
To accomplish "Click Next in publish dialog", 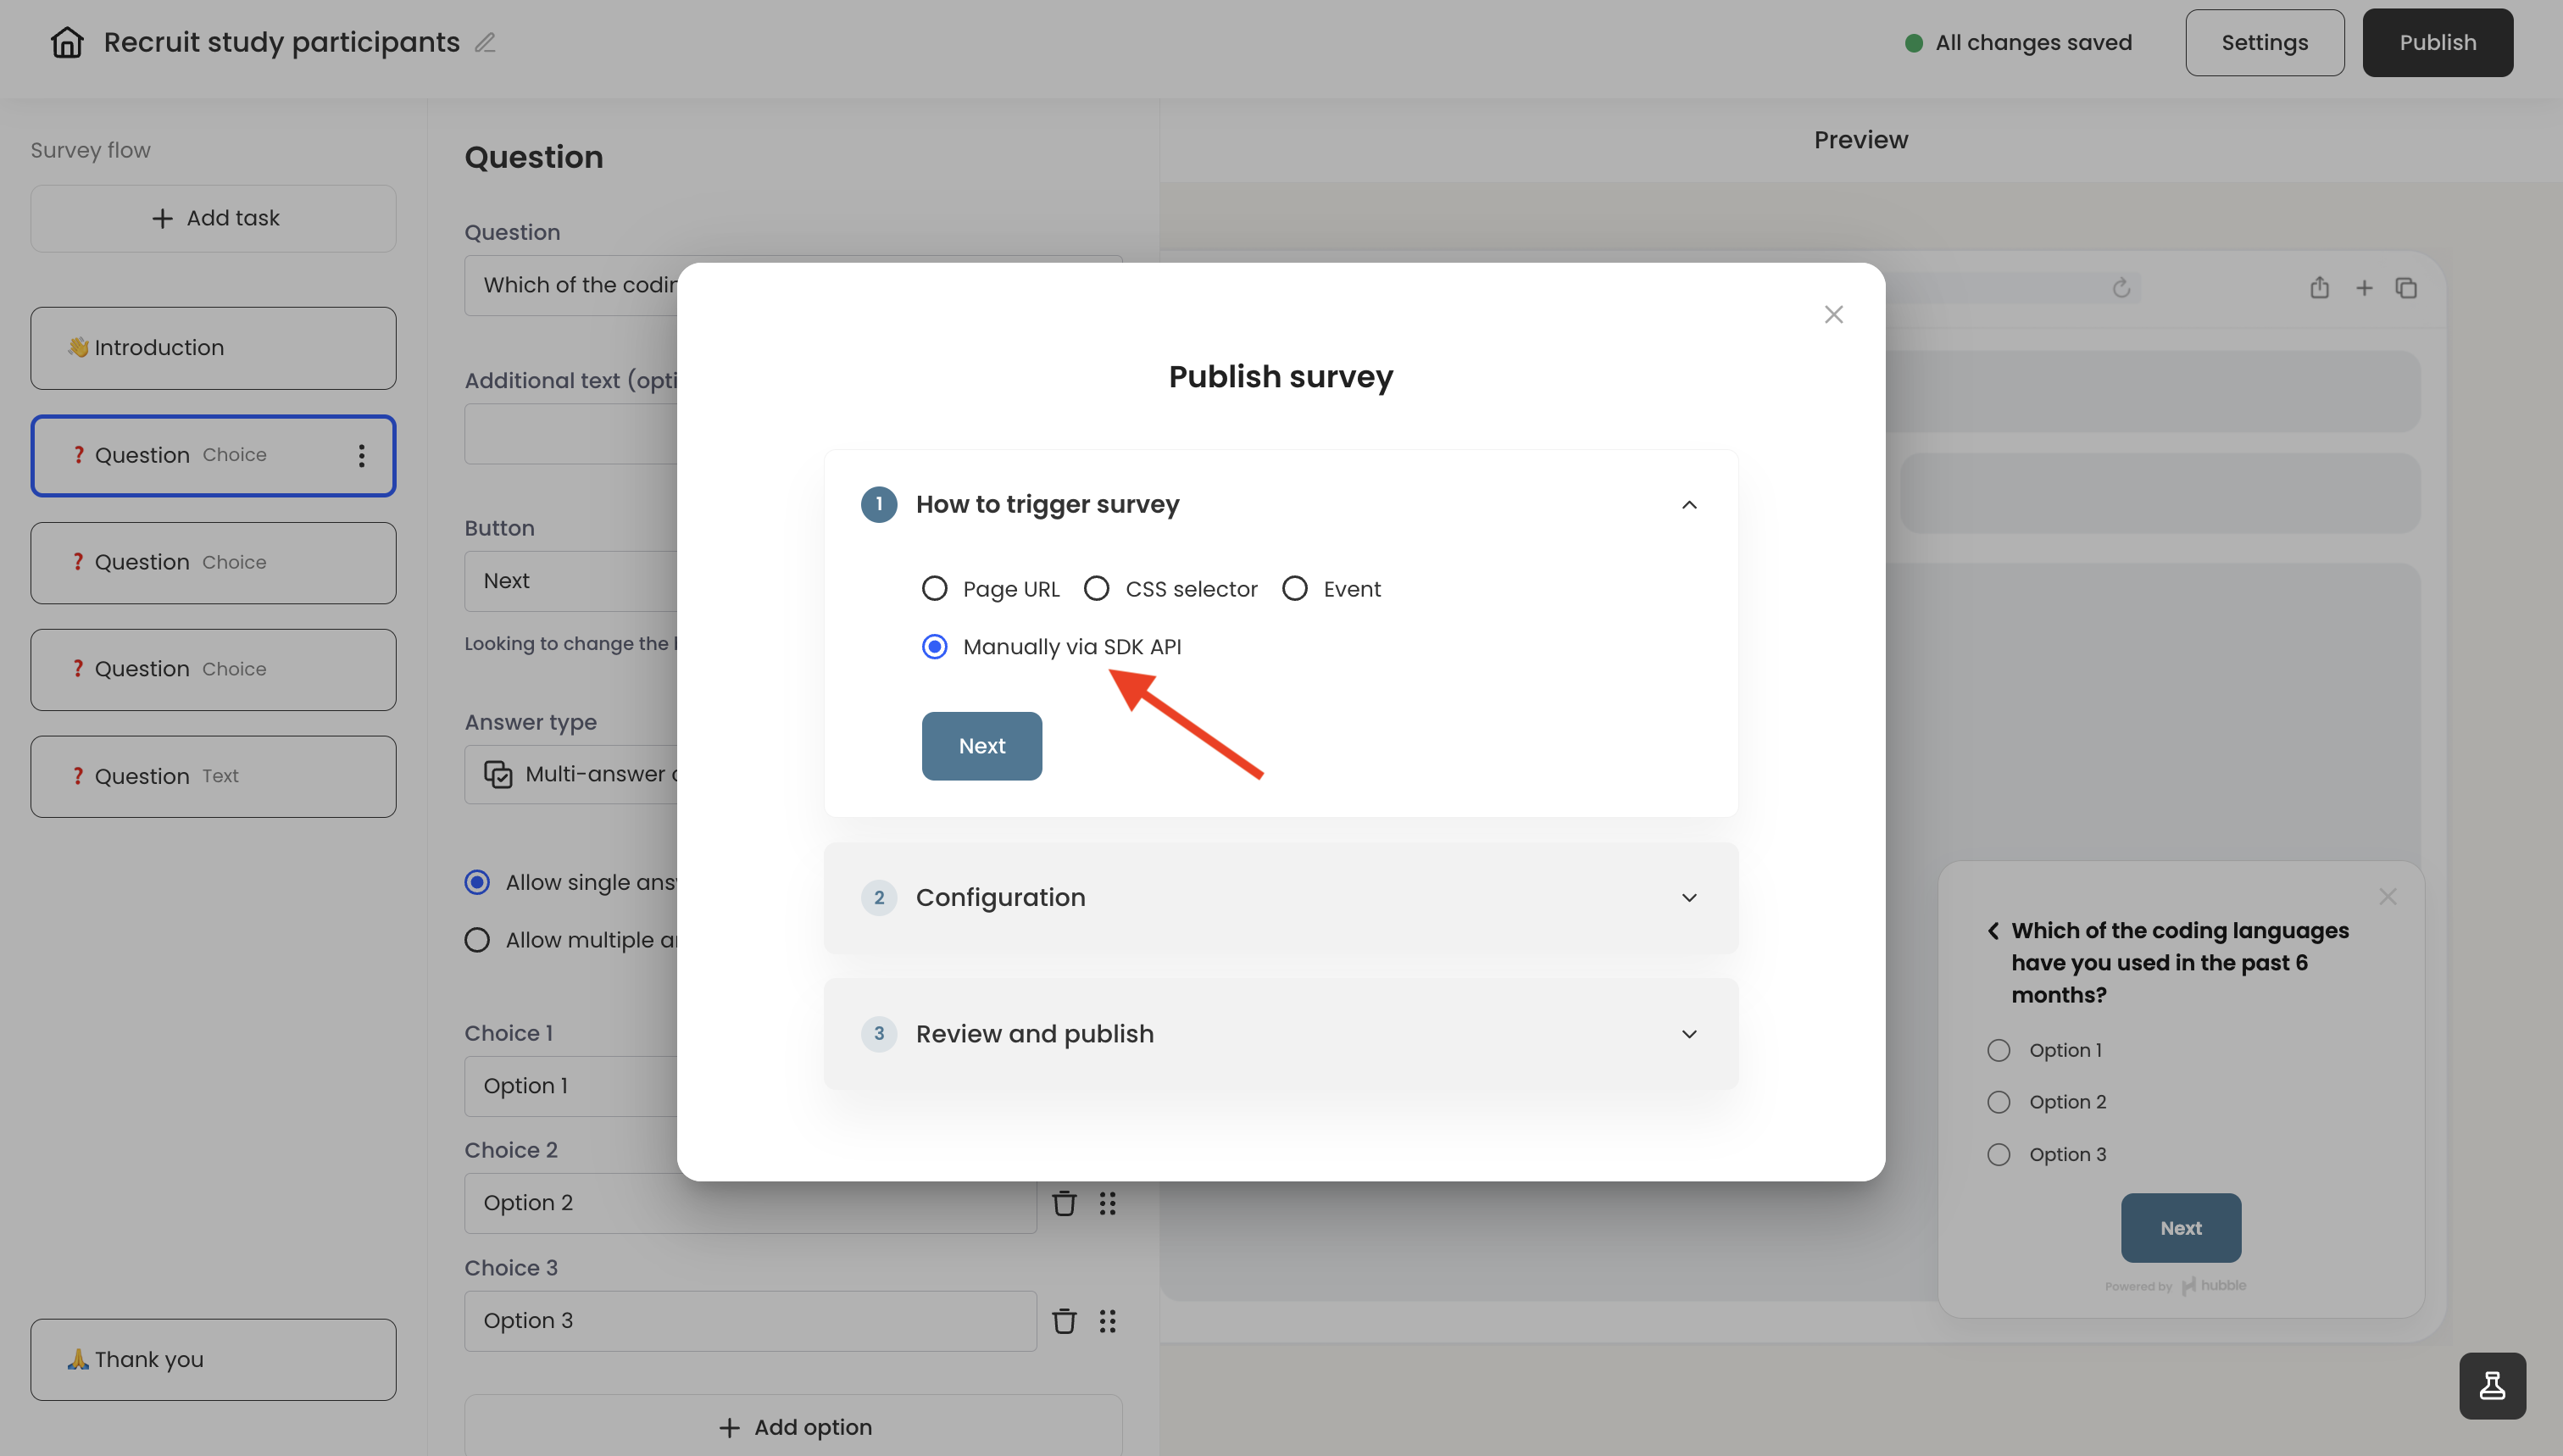I will (x=981, y=746).
